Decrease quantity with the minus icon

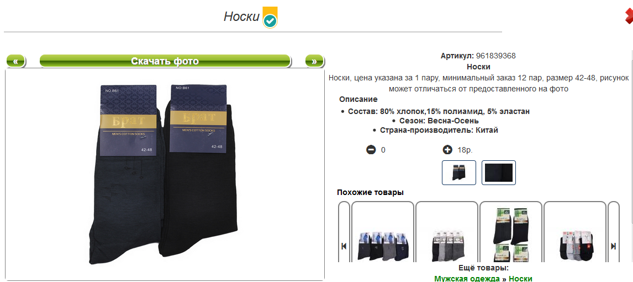click(371, 150)
